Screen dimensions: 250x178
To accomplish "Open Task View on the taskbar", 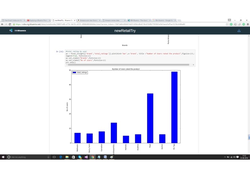I will [54, 157].
